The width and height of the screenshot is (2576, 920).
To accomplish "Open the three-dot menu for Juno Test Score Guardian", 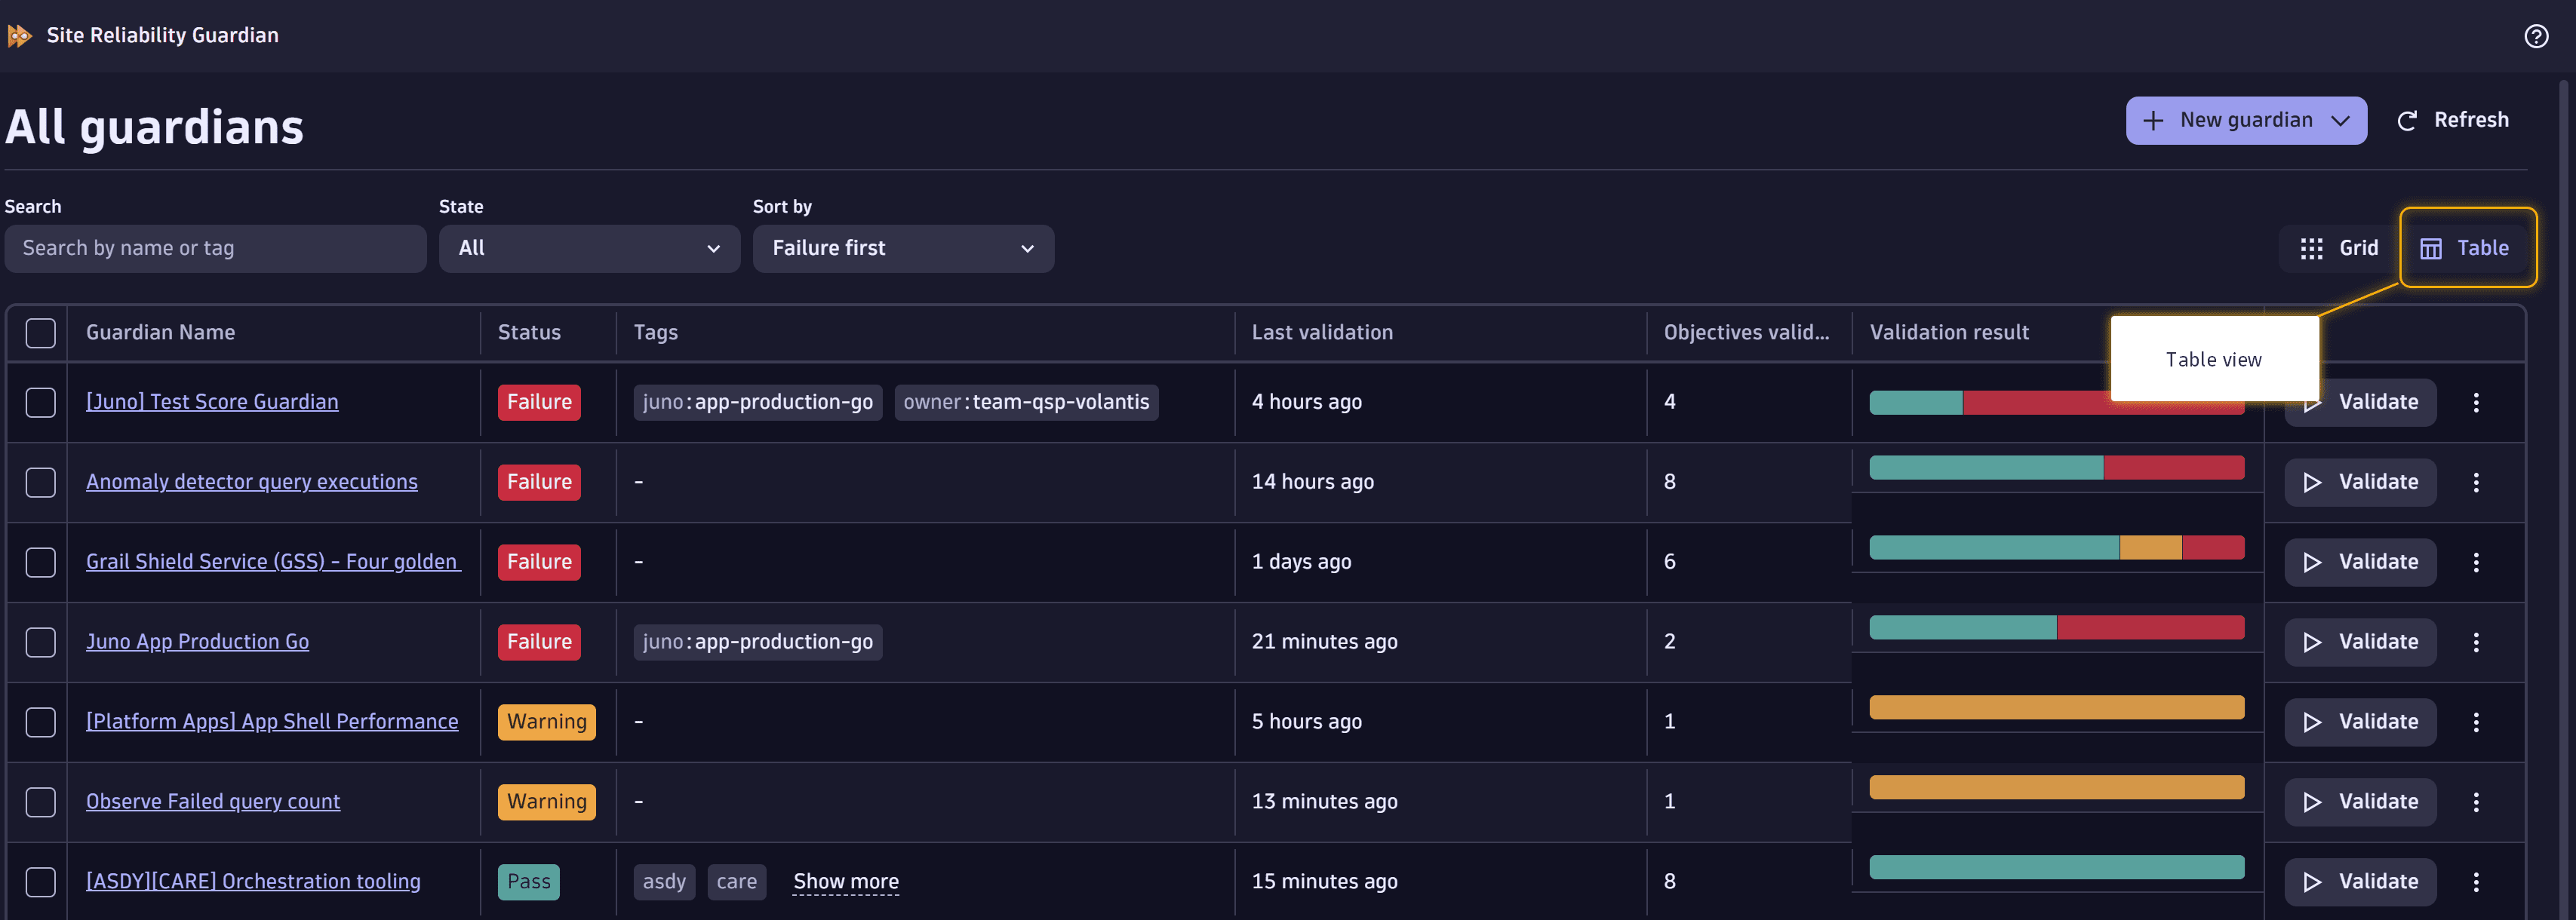I will point(2476,403).
